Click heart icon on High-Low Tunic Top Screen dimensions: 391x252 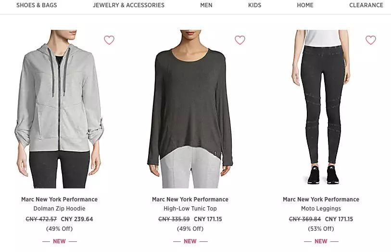[x=240, y=40]
